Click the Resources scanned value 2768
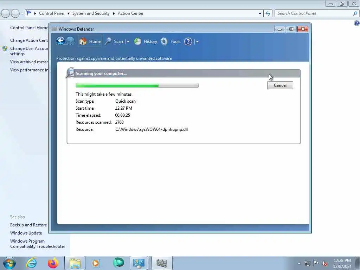The width and height of the screenshot is (360, 270). tap(120, 122)
